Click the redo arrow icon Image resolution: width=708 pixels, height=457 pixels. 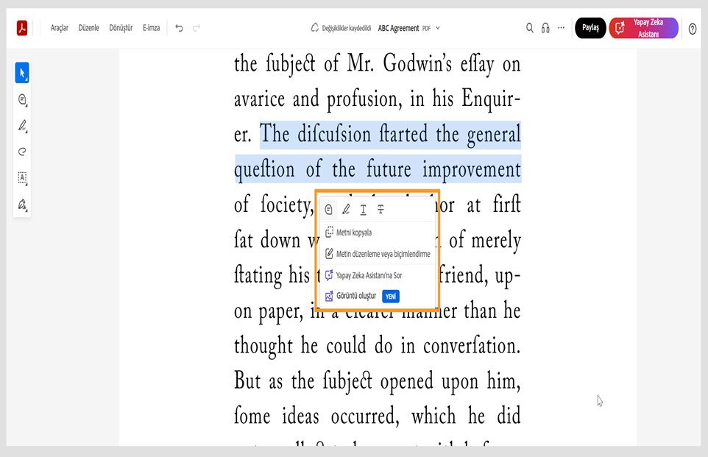197,28
